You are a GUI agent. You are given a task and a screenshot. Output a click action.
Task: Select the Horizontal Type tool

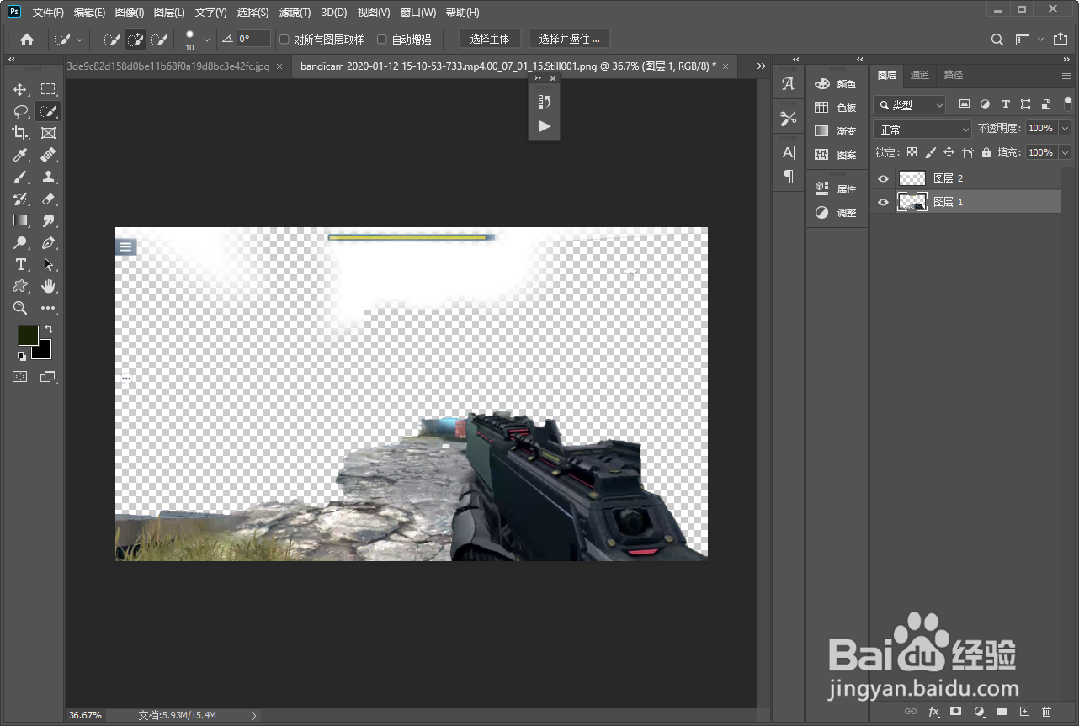[x=20, y=264]
